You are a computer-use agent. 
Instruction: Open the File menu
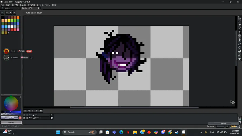[x=3, y=5]
